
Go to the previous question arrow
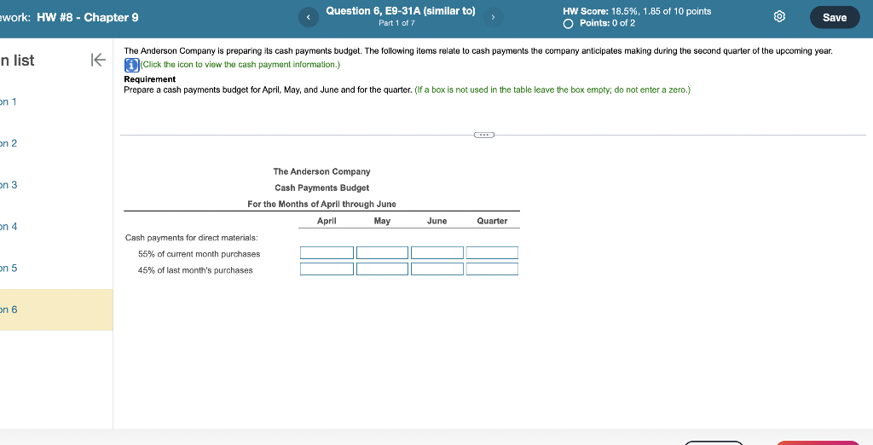[x=308, y=18]
